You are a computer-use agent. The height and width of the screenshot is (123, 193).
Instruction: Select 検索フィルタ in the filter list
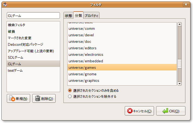pos(33,25)
